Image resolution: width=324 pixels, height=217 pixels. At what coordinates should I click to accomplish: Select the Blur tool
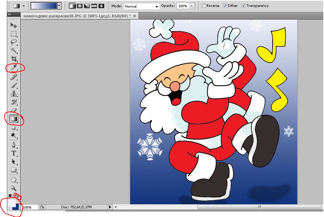coord(14,127)
